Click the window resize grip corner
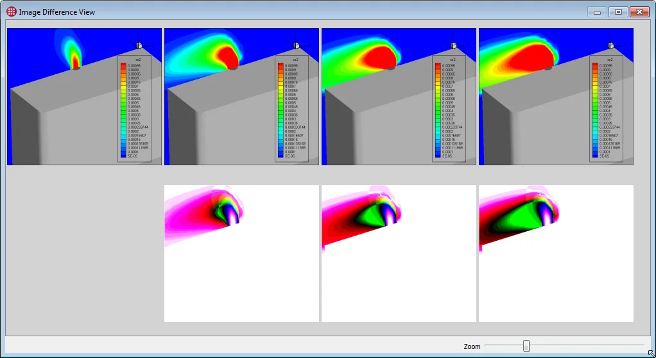The height and width of the screenshot is (358, 656). [x=651, y=353]
